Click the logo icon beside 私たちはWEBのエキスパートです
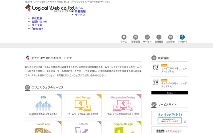Screen dimensions: 213x133 pos(28,58)
